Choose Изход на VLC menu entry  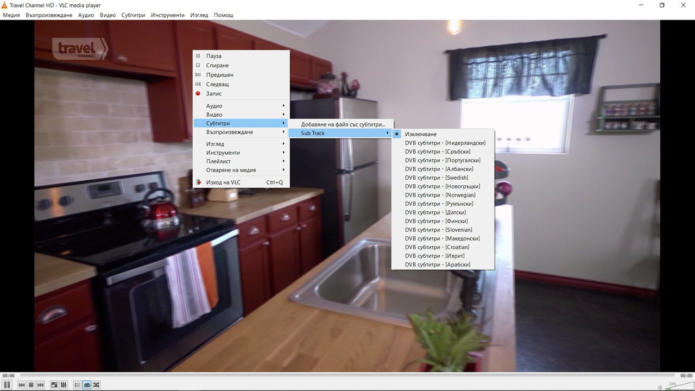point(241,182)
